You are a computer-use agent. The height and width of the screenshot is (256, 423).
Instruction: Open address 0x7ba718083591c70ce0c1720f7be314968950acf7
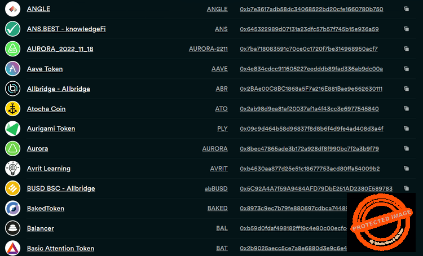click(309, 49)
